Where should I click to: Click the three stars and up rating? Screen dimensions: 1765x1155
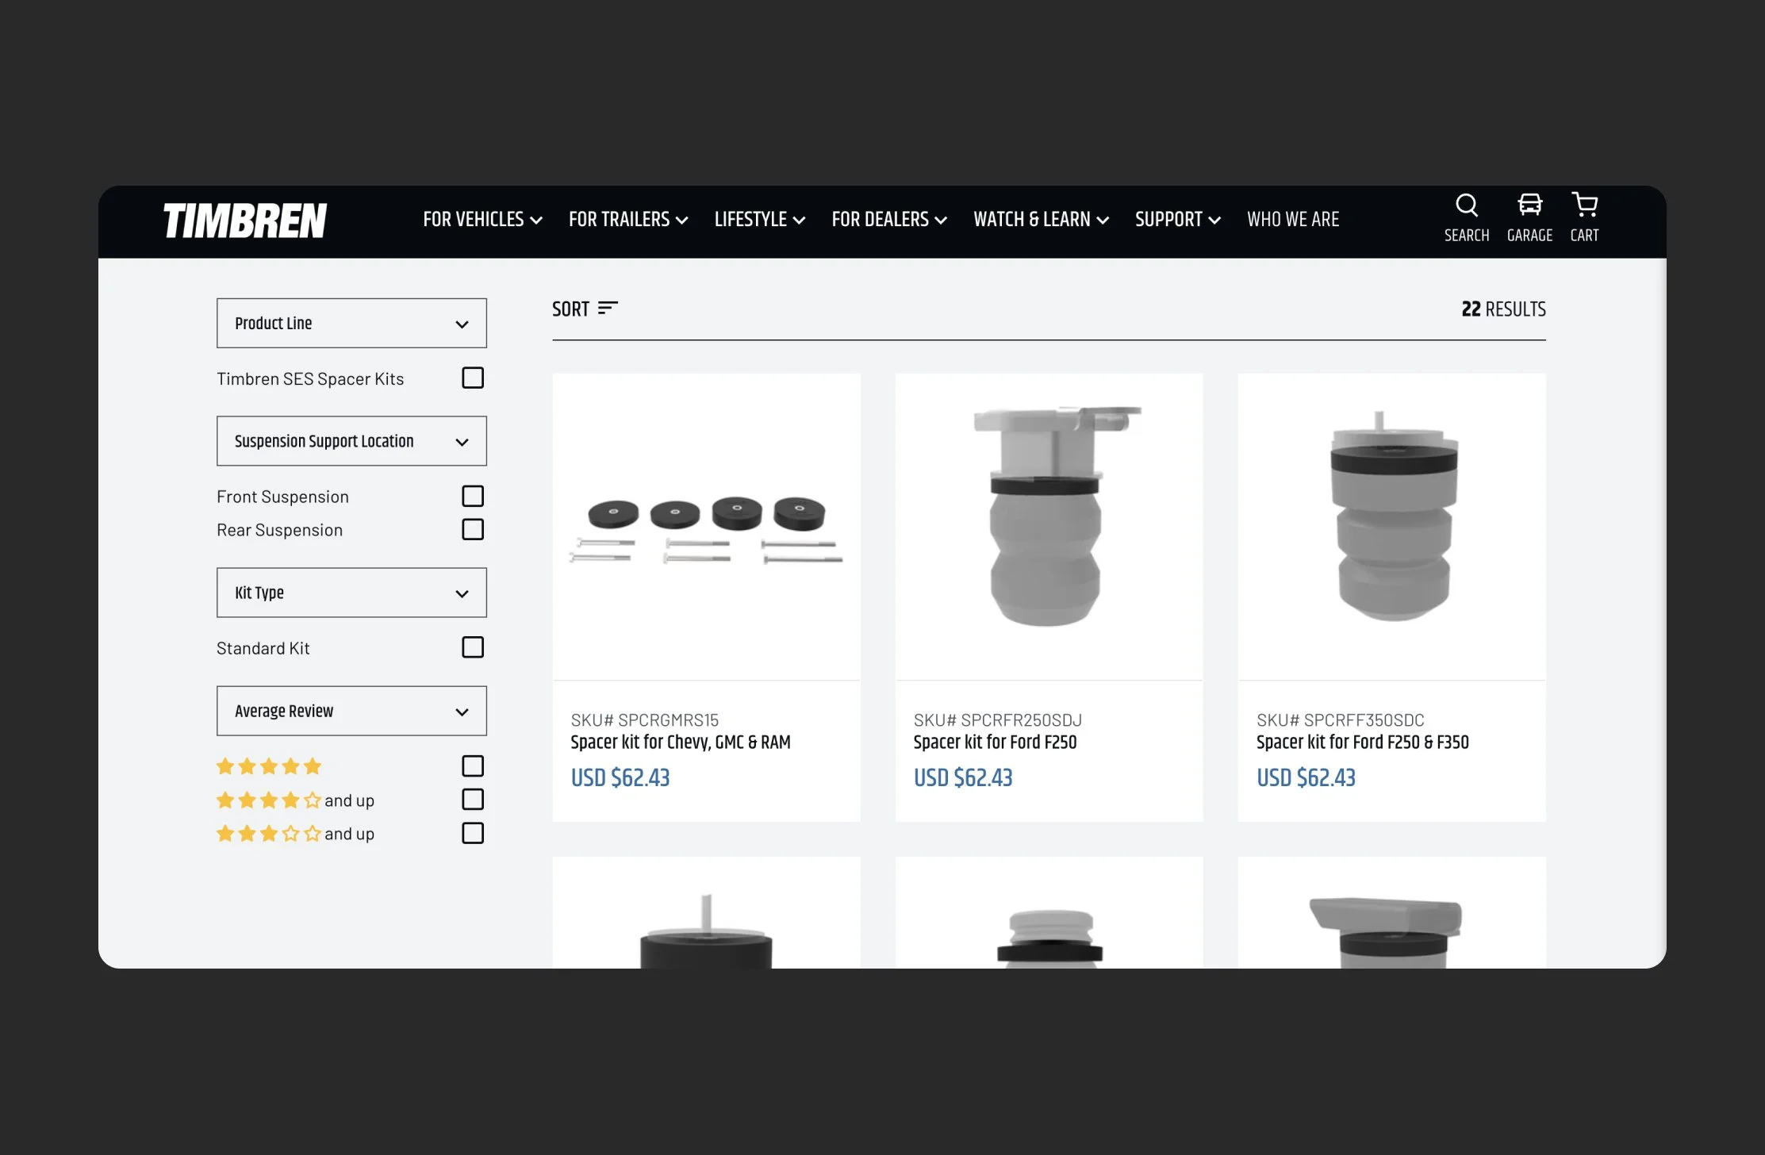click(295, 834)
